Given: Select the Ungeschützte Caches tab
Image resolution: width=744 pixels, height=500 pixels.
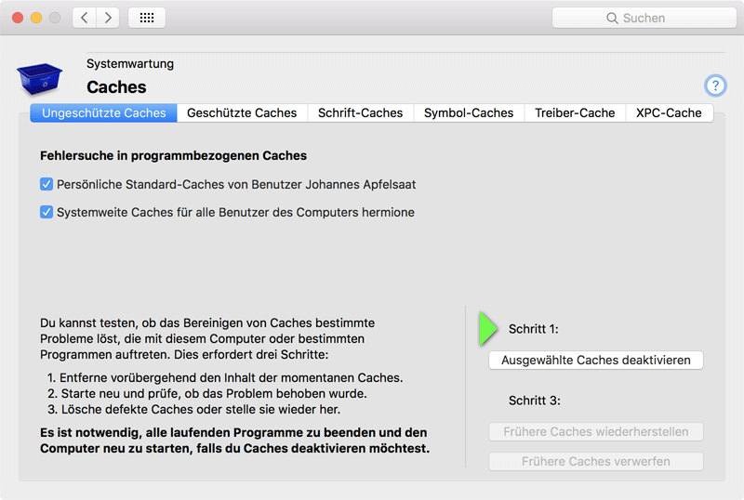Looking at the screenshot, I should coord(104,112).
